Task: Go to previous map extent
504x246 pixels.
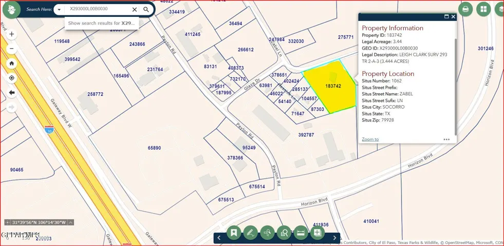Action: click(12, 93)
